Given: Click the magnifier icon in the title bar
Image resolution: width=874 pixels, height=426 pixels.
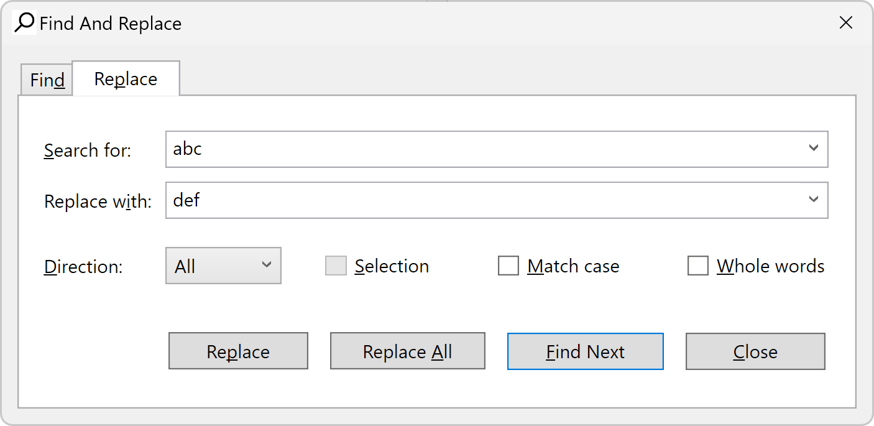Looking at the screenshot, I should [25, 23].
